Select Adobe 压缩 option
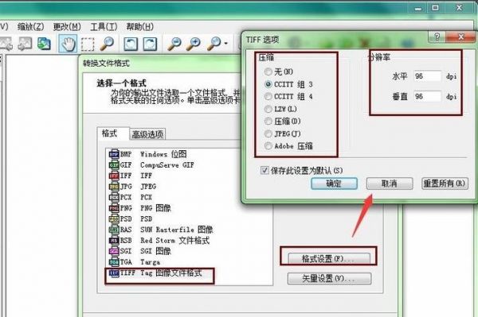 pyautogui.click(x=268, y=146)
